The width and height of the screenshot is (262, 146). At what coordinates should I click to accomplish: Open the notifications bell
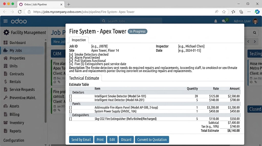[215, 21]
